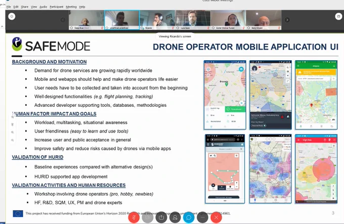Click 'HURID supported app development' bullet
This screenshot has height=224, width=344.
click(x=71, y=176)
